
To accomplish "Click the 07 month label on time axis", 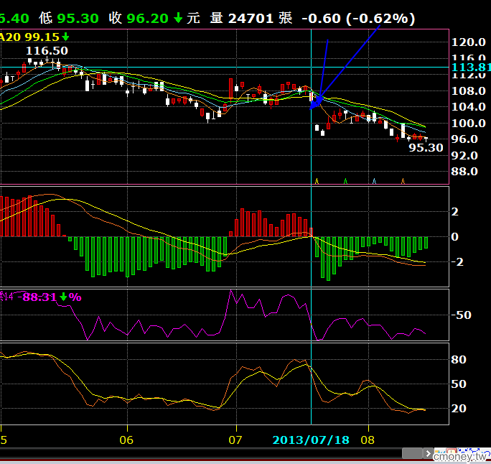I will [235, 440].
